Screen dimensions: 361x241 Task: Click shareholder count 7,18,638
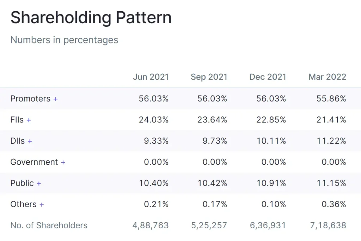pos(328,225)
